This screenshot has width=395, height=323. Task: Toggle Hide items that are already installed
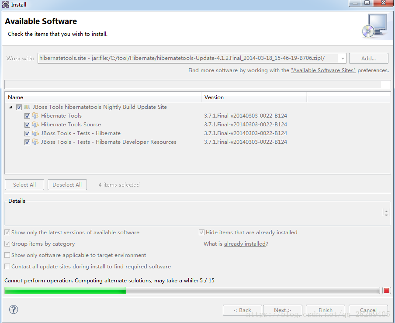[x=201, y=232]
